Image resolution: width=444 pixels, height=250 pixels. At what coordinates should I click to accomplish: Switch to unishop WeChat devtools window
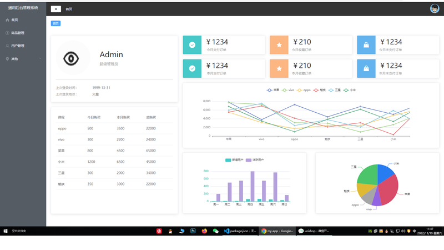[x=314, y=231]
